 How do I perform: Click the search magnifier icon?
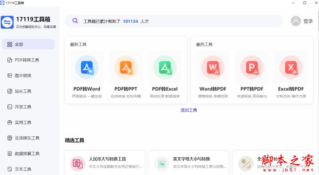(75, 21)
